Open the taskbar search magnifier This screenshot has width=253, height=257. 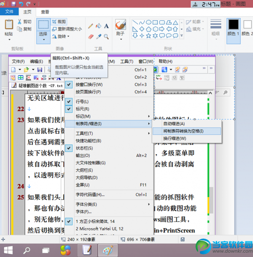tap(27, 250)
